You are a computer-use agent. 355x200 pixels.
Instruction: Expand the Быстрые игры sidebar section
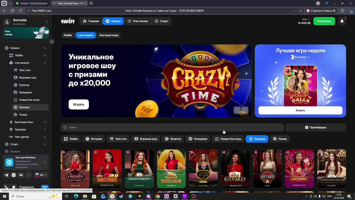tap(45, 122)
